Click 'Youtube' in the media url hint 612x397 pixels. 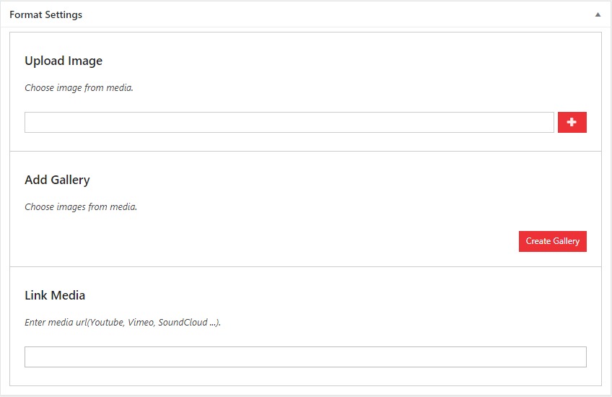(x=106, y=322)
